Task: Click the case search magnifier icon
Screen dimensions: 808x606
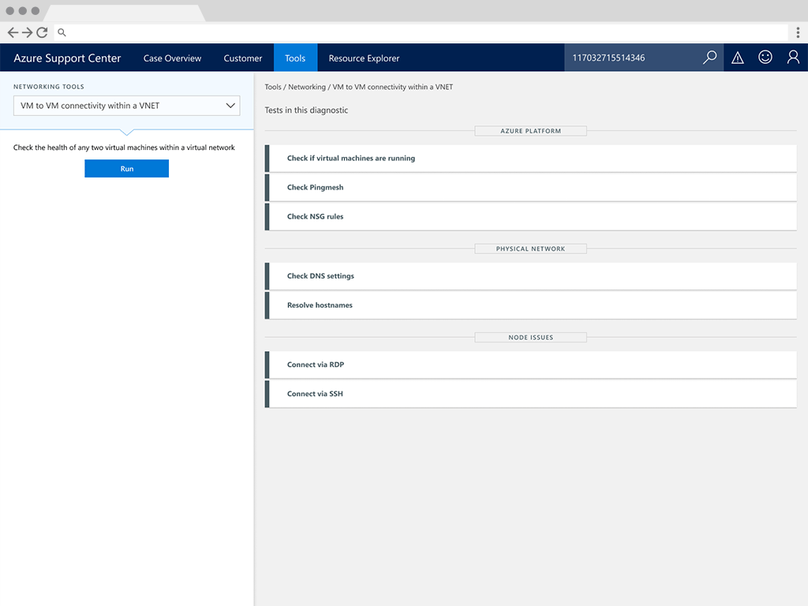Action: coord(709,57)
